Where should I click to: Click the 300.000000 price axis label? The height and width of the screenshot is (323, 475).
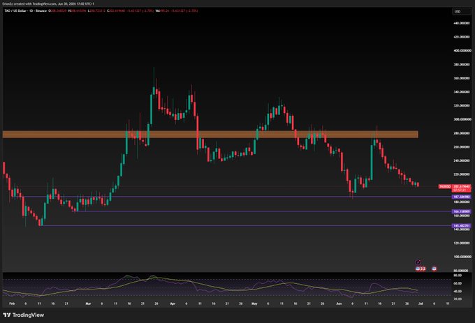coord(462,119)
